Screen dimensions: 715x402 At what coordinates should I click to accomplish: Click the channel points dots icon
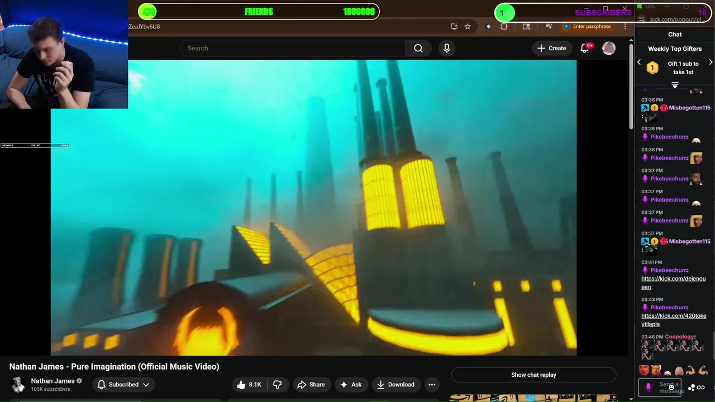click(x=692, y=387)
